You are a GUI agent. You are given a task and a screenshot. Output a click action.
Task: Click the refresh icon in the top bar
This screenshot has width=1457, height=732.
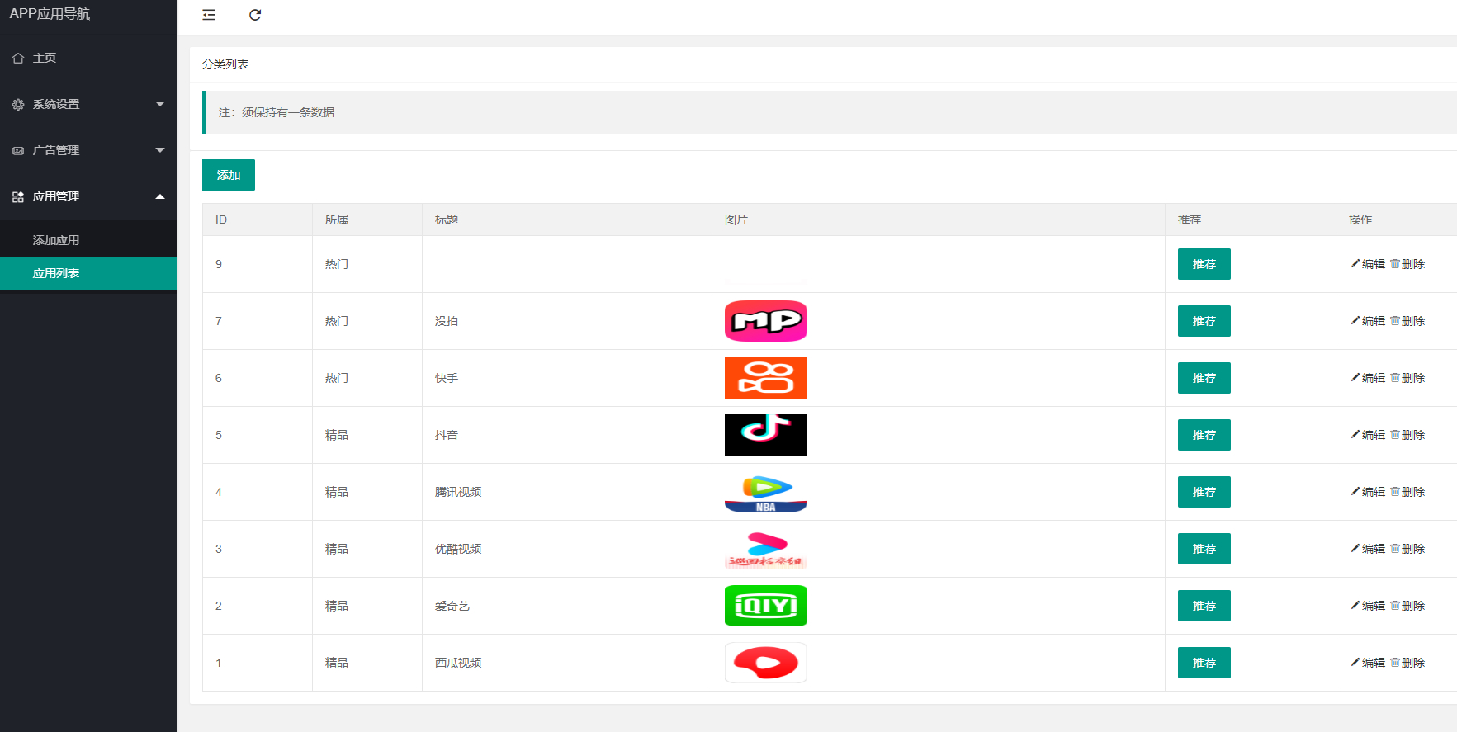coord(255,15)
